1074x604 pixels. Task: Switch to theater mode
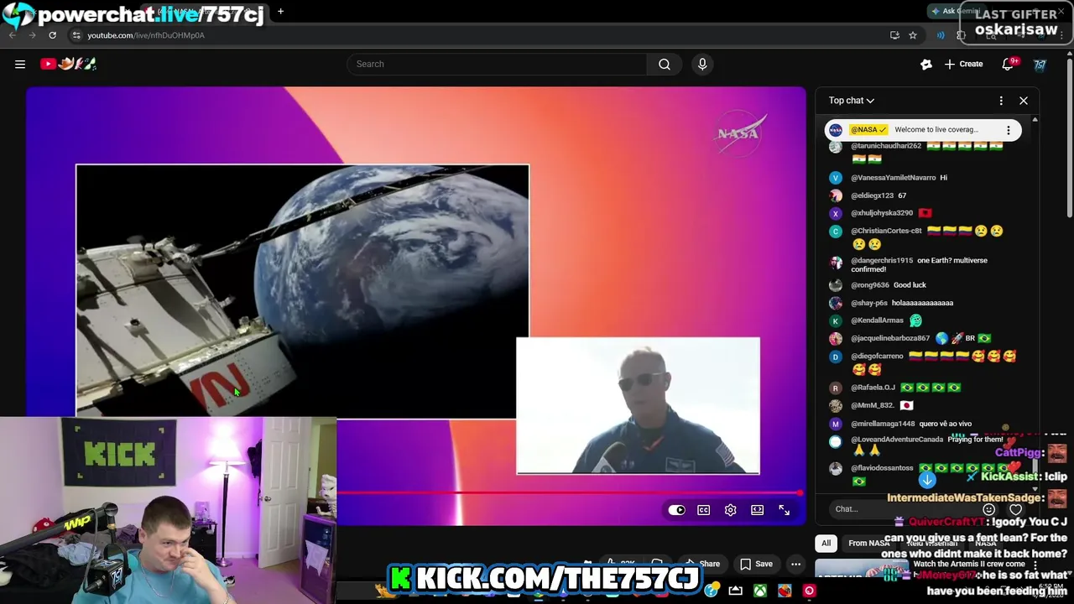coord(757,510)
